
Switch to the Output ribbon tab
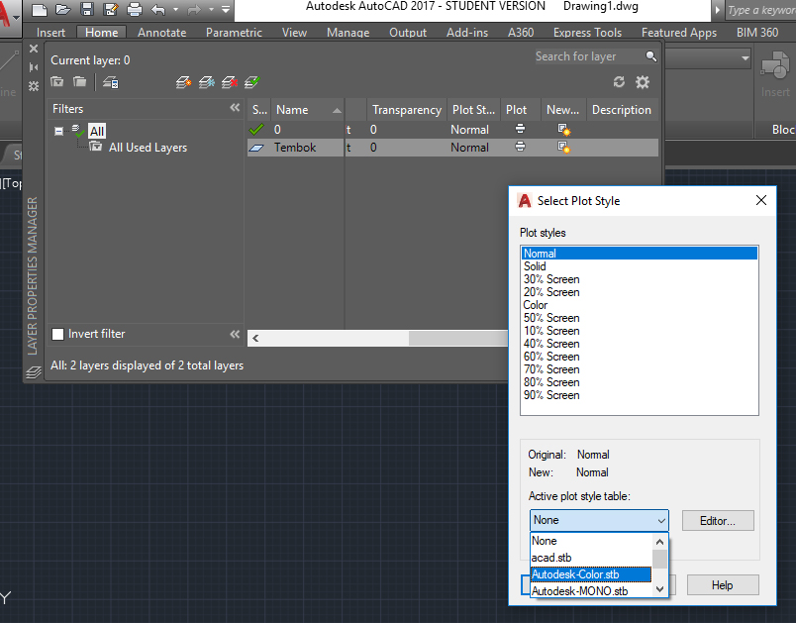408,33
